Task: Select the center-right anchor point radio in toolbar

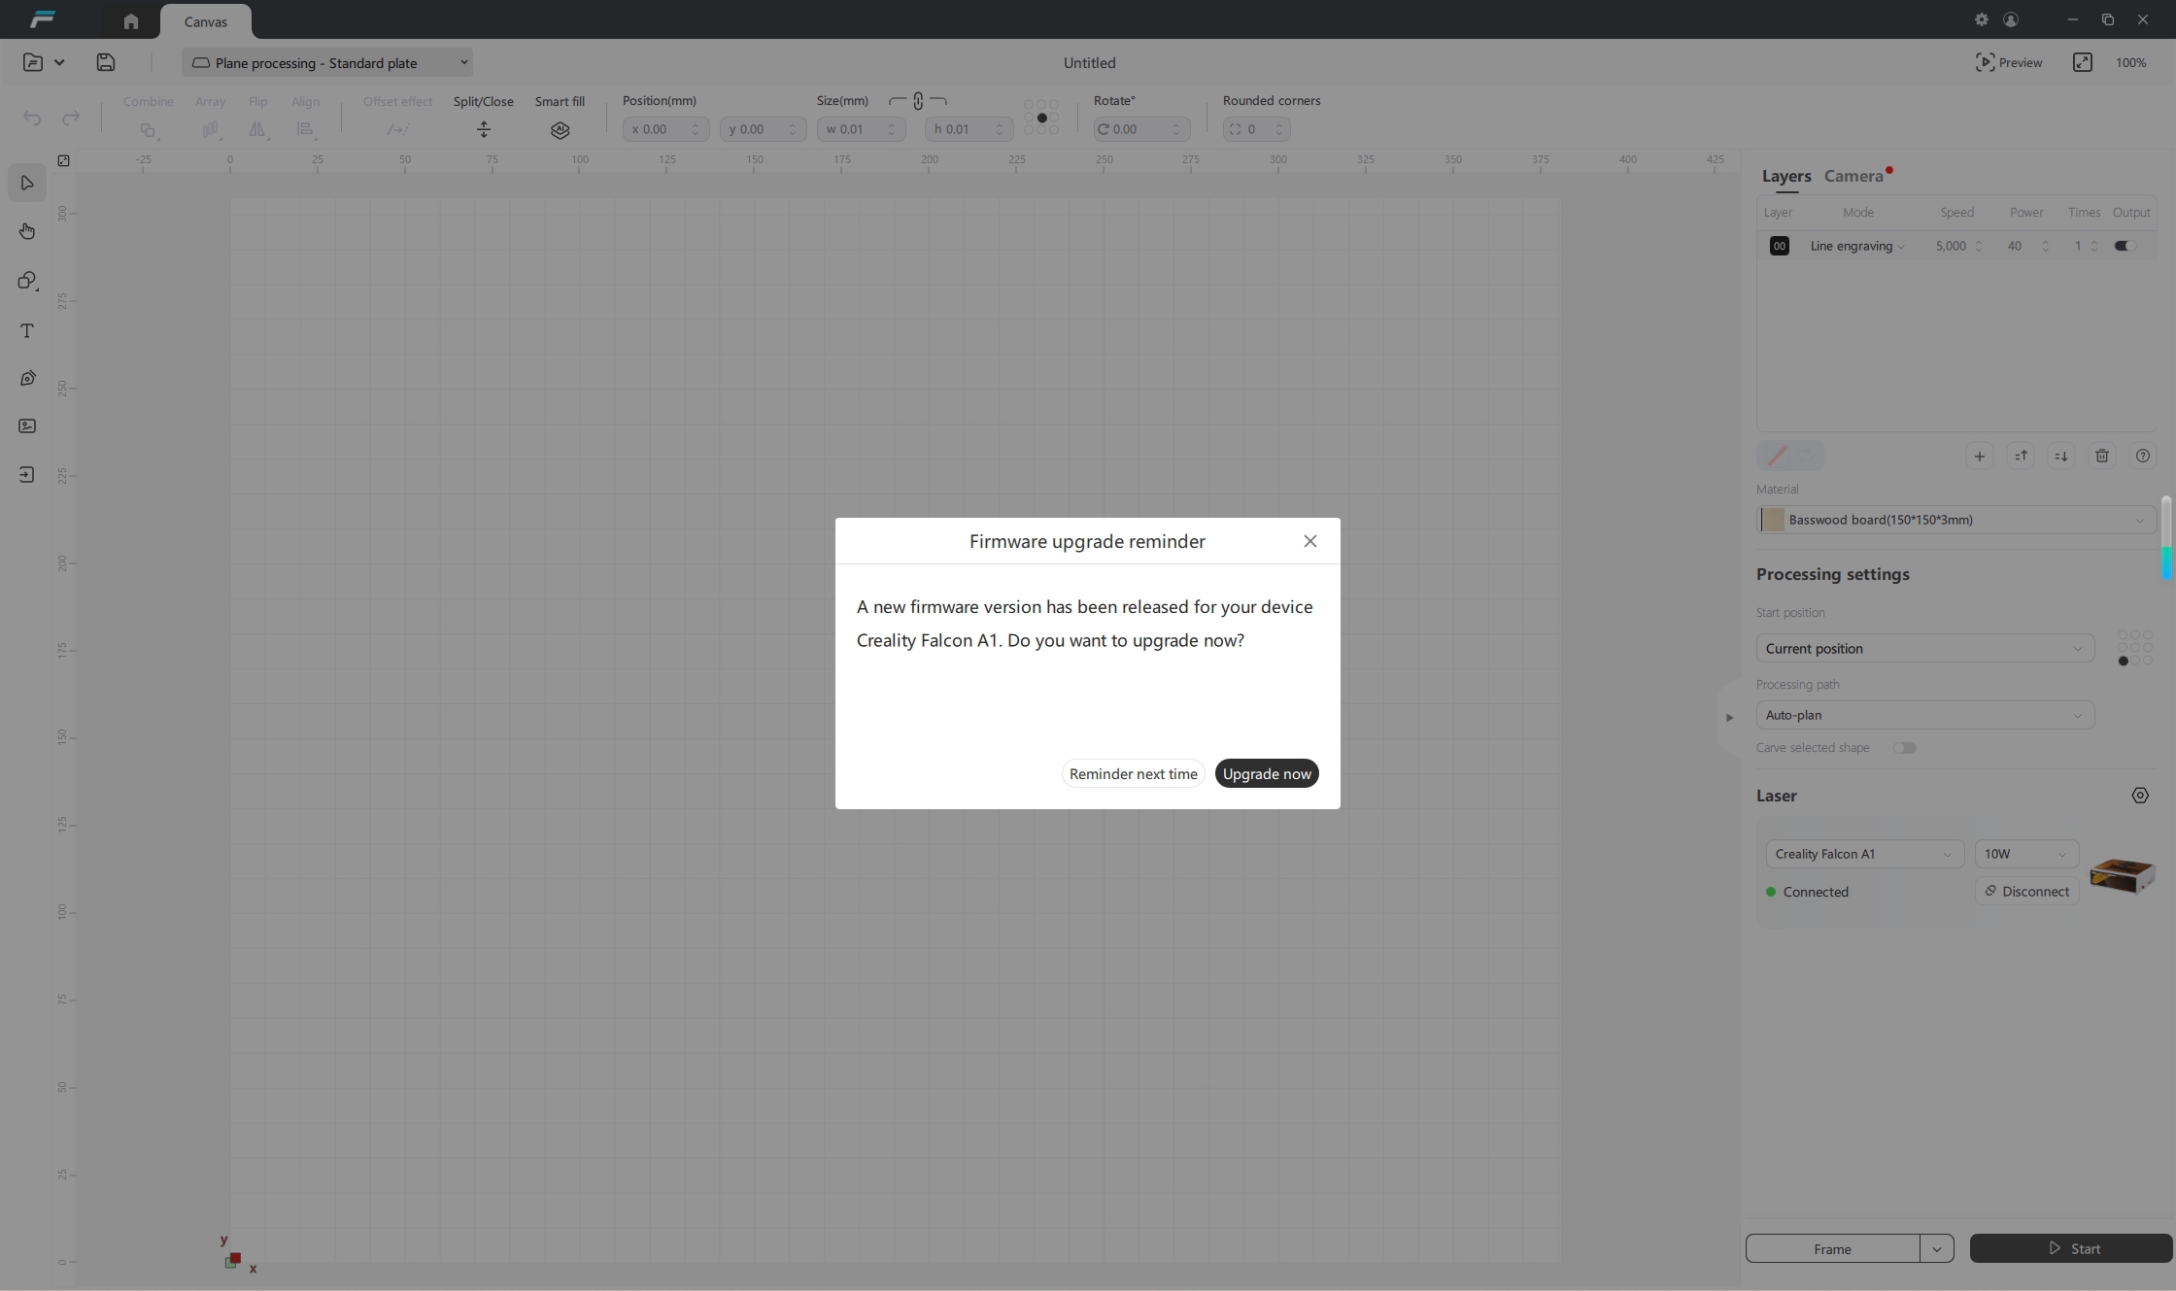Action: [x=1054, y=118]
